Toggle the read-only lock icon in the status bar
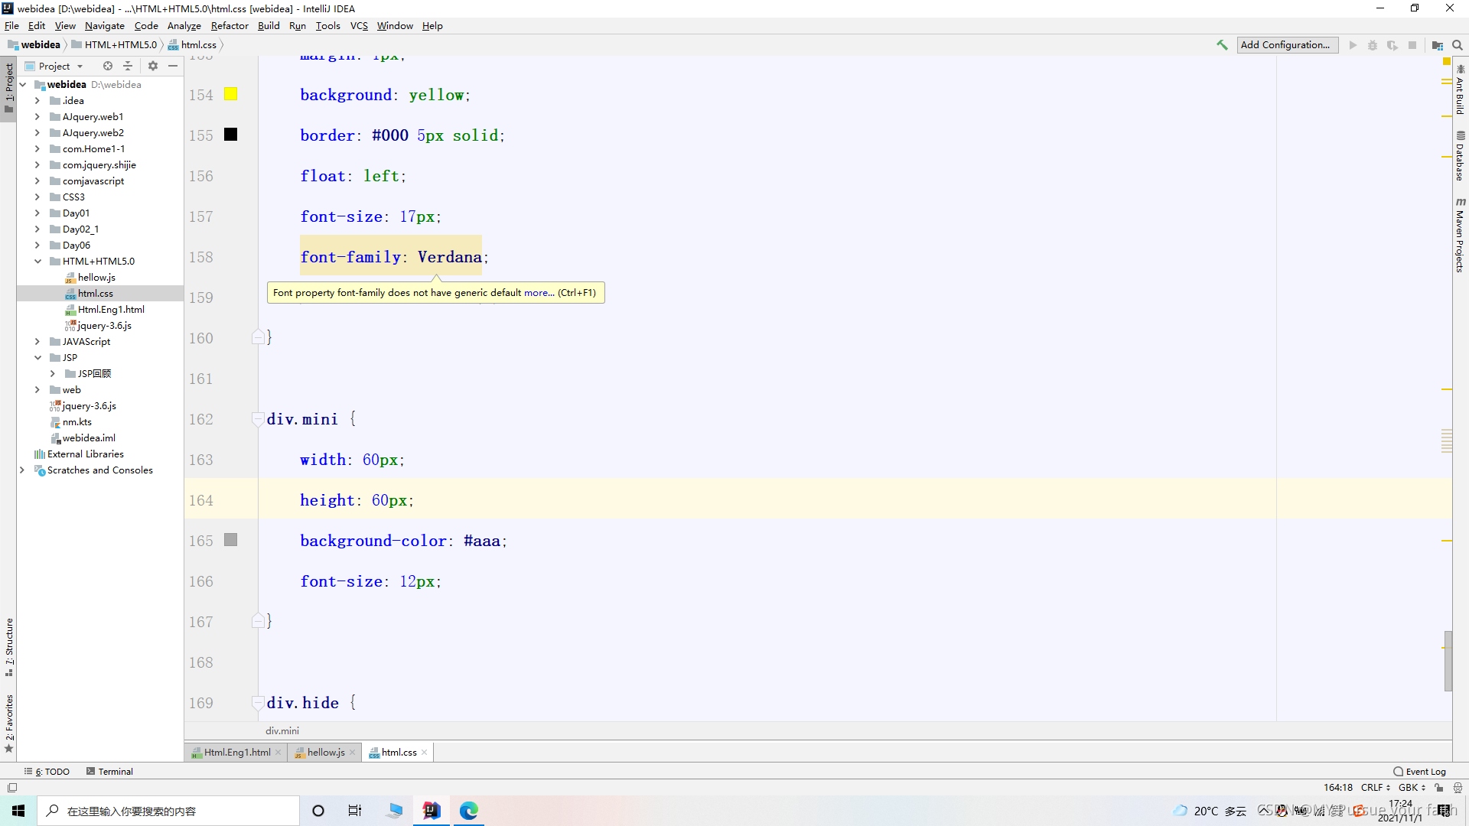Screen dimensions: 1469x826 point(1439,788)
